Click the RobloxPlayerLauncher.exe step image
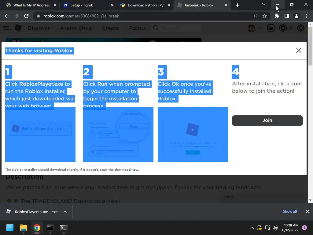 click(x=40, y=135)
